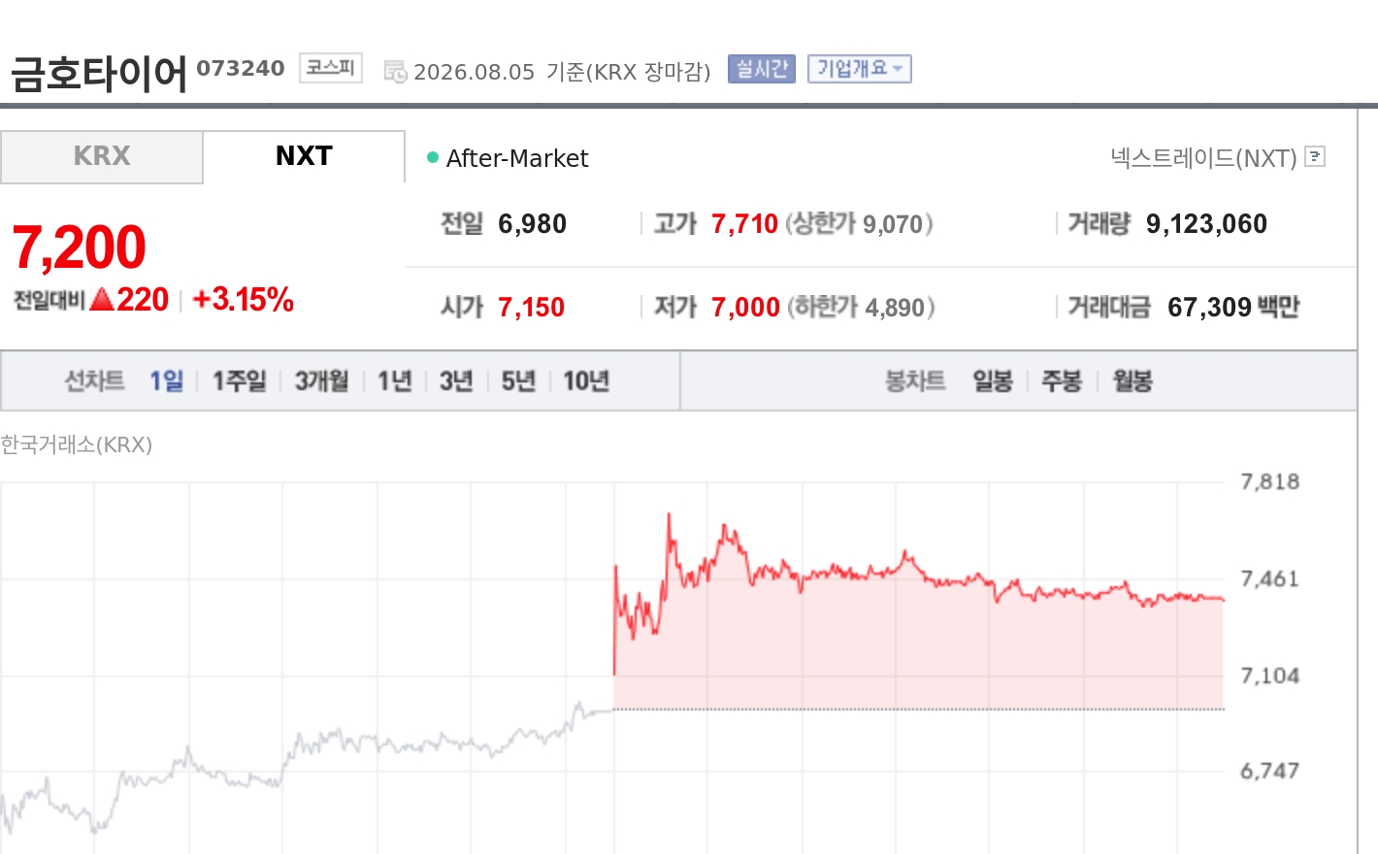This screenshot has width=1378, height=854.
Task: Select the 3개월 line chart period
Action: 321,380
